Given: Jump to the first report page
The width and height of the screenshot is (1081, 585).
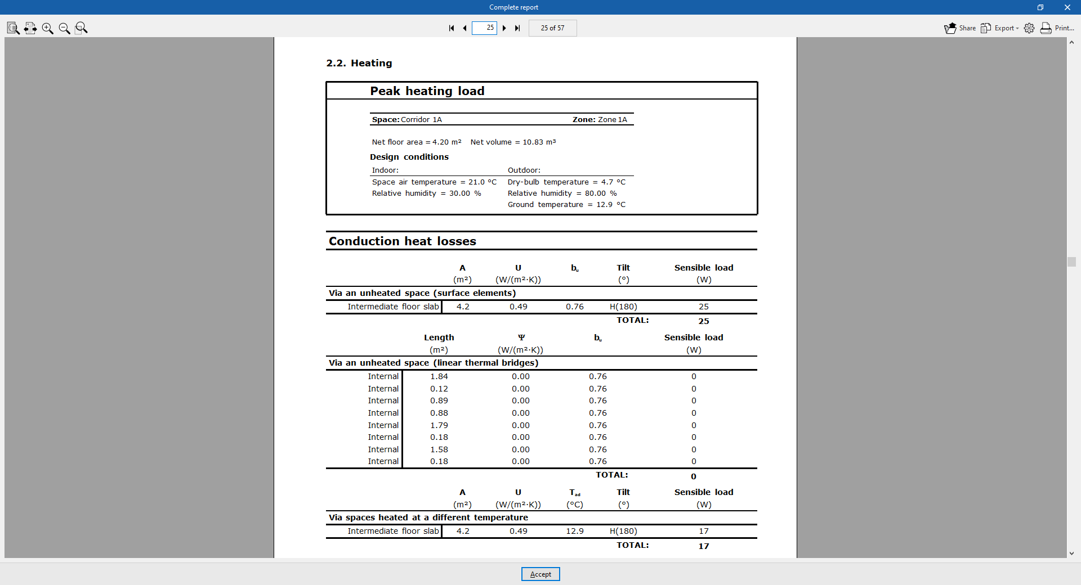Looking at the screenshot, I should pos(451,28).
